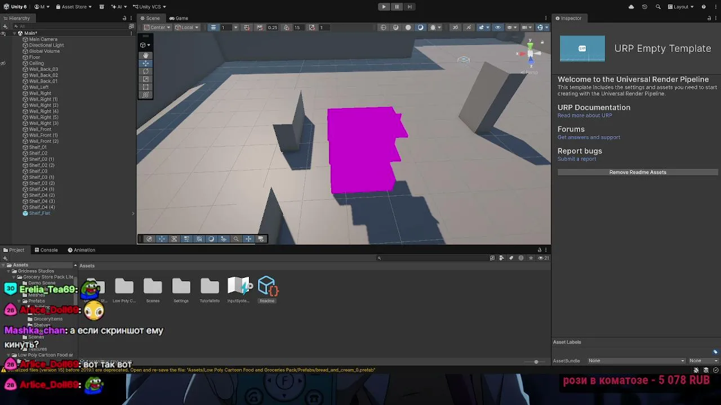Select the Hand view tool
The image size is (721, 405).
tap(146, 55)
